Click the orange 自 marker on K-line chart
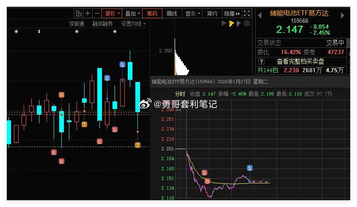The width and height of the screenshot is (357, 207). point(61,95)
